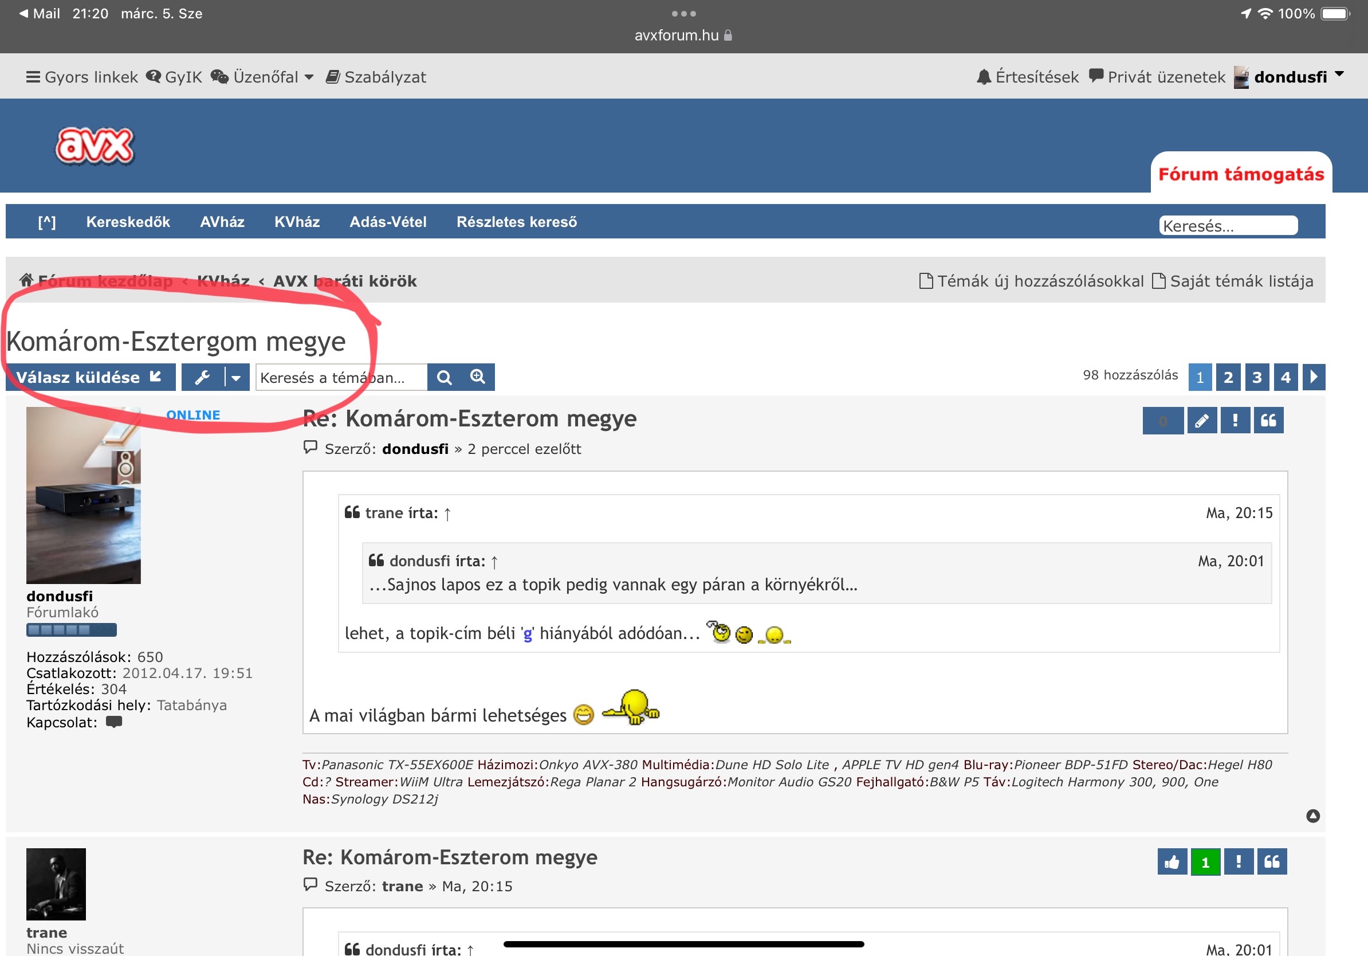Open private message icon next to Kapcsolat
Image resolution: width=1368 pixels, height=956 pixels.
(114, 722)
